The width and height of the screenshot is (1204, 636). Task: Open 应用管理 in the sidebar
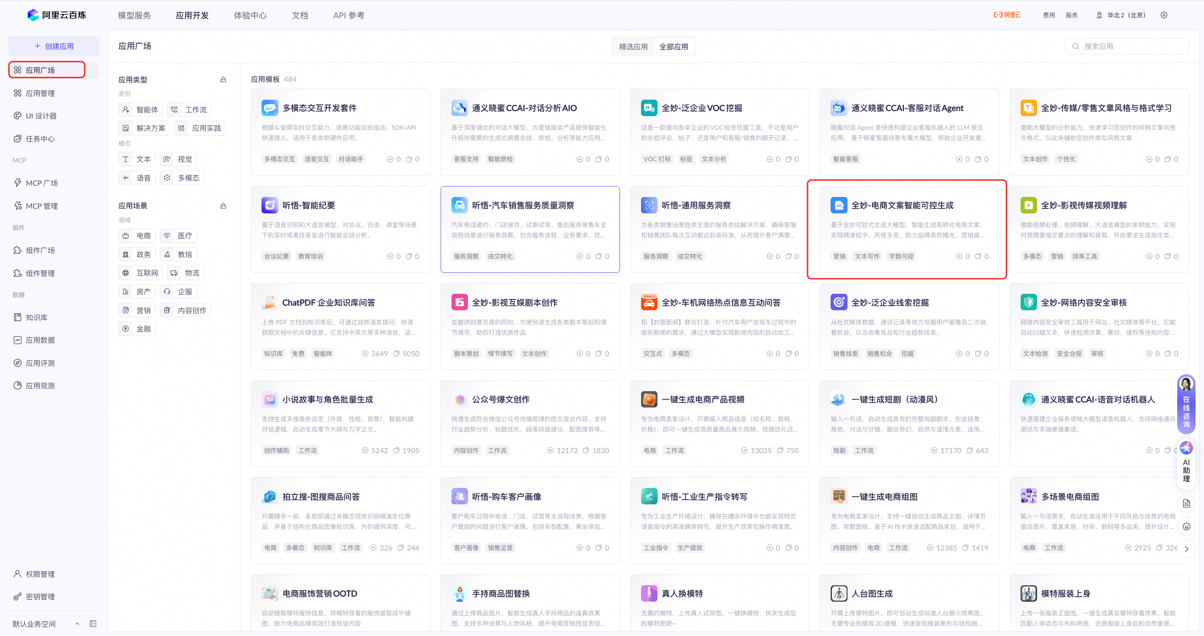[54, 93]
